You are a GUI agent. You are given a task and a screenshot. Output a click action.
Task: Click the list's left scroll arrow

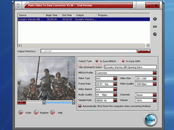[20, 46]
